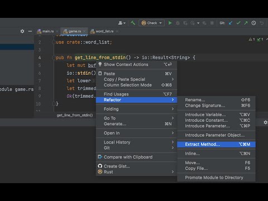Expand the Open In submenu
Screen dimensions: 268x201
click(x=136, y=133)
